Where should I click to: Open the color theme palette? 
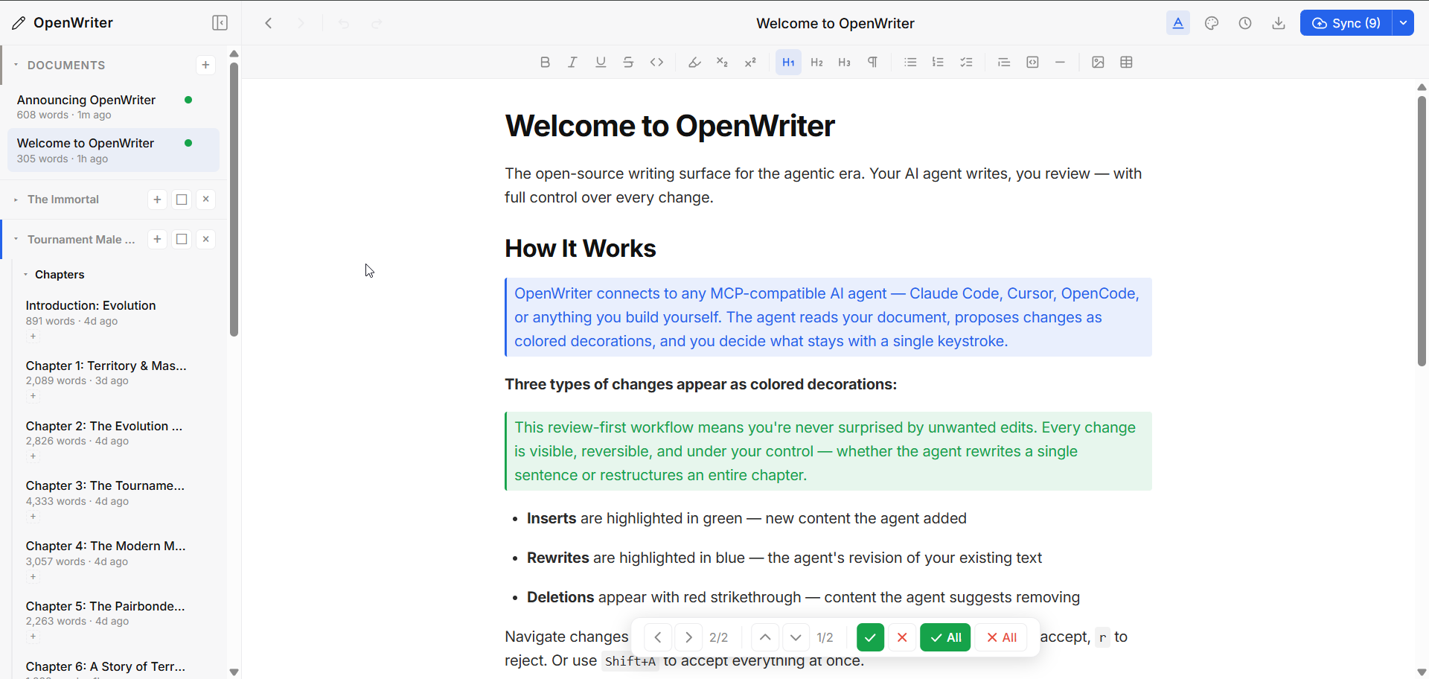tap(1212, 23)
